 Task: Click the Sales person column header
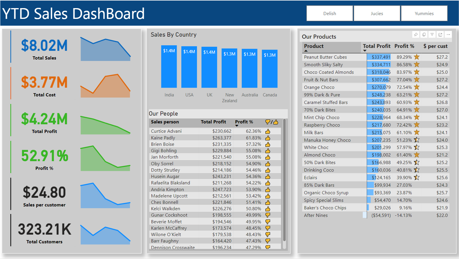click(x=165, y=122)
